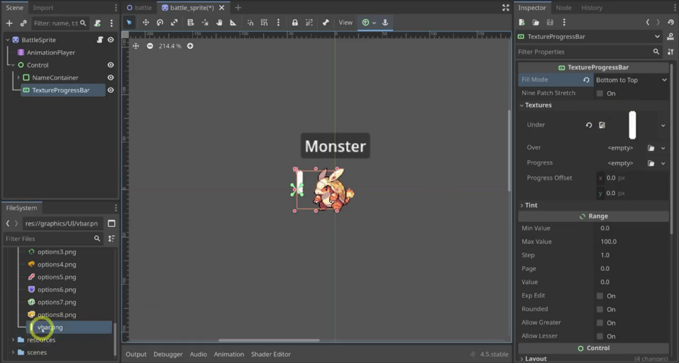The width and height of the screenshot is (679, 363).
Task: Switch to the Import tab
Action: (x=43, y=7)
